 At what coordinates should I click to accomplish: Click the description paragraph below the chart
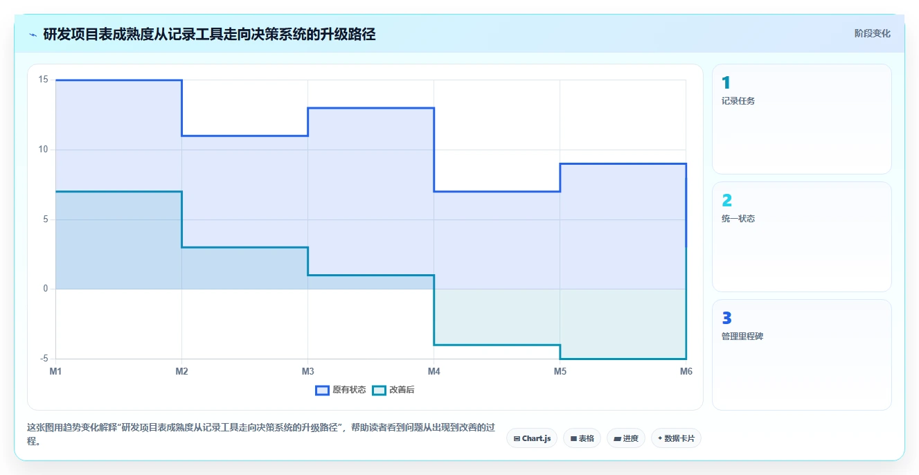pyautogui.click(x=260, y=434)
